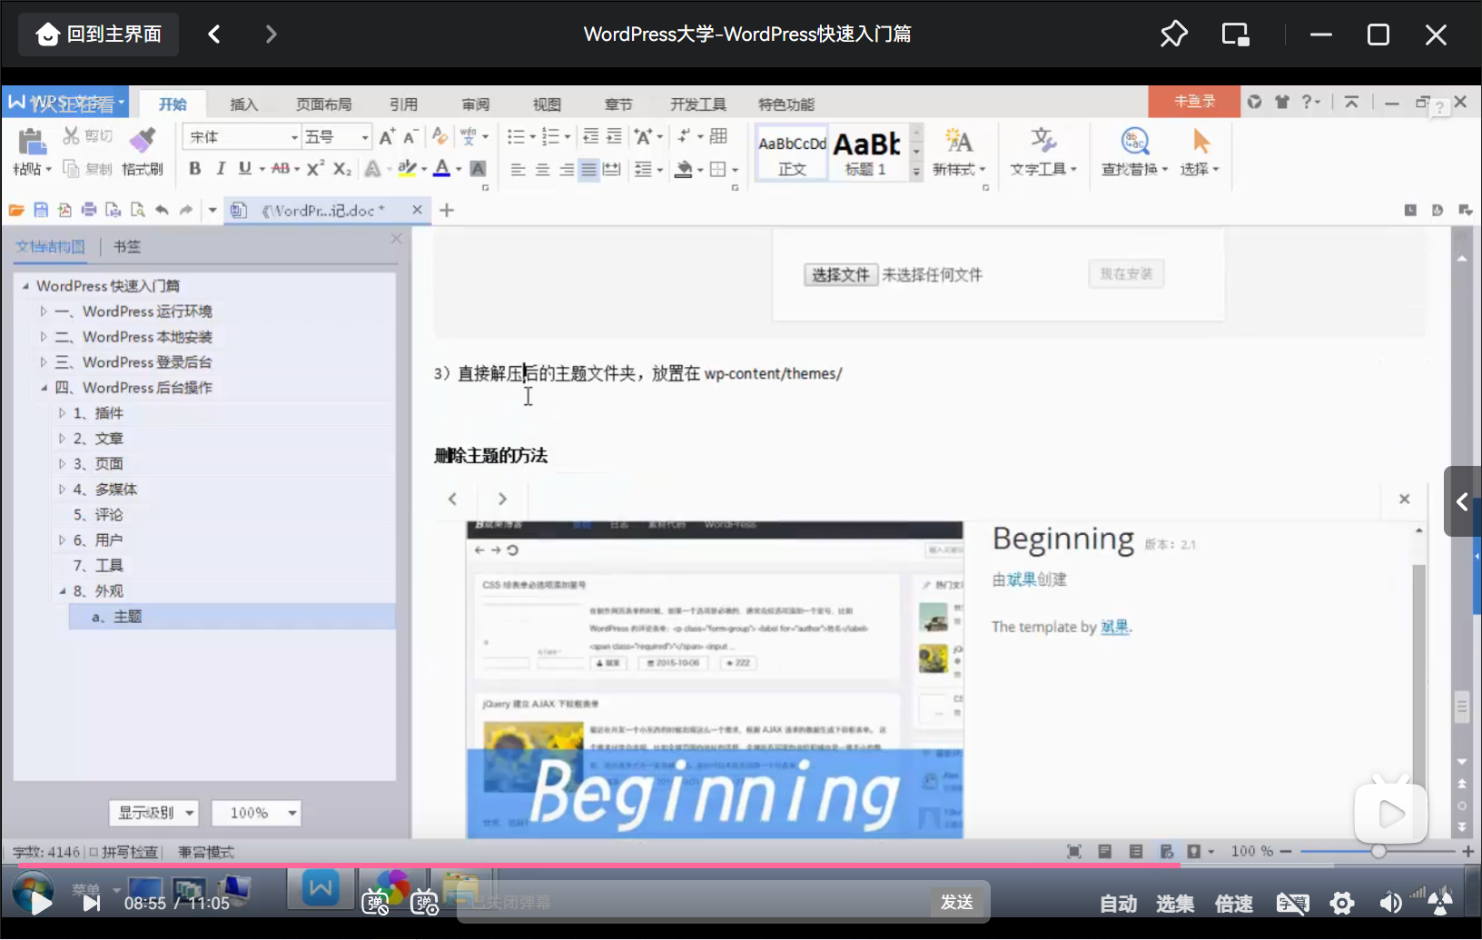Expand 一、WordPress 运行环境 tree node

[x=43, y=312]
